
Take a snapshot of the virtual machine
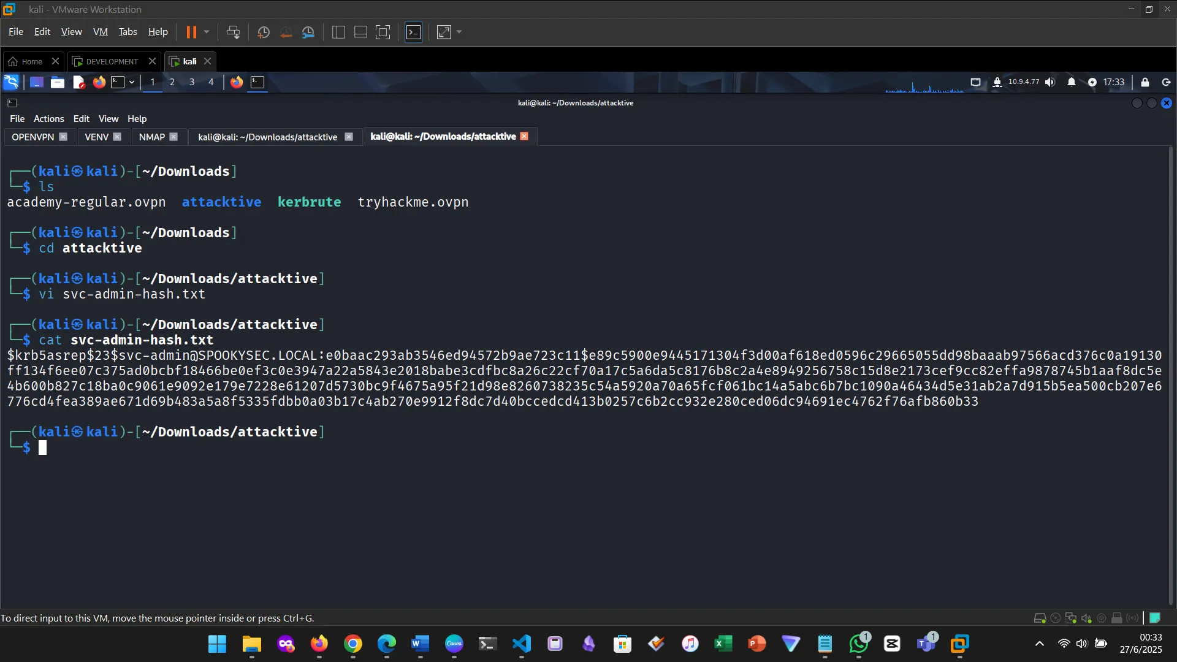[263, 32]
